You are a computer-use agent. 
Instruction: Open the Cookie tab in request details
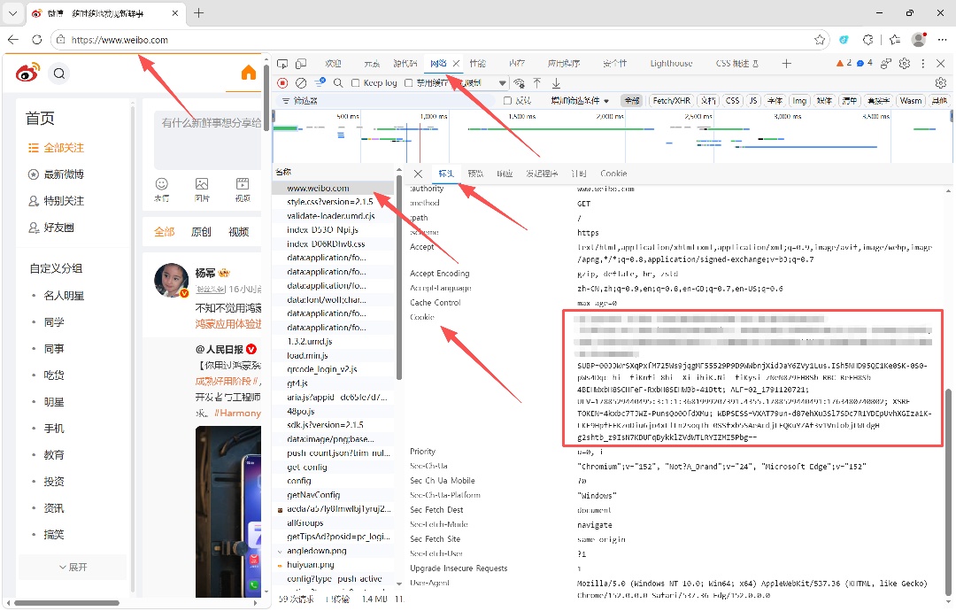(x=613, y=174)
